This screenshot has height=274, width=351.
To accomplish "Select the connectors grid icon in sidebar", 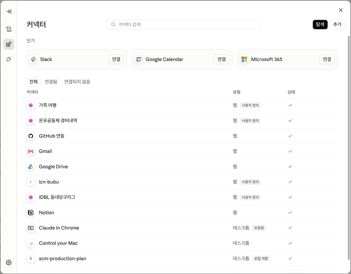I will click(x=9, y=44).
